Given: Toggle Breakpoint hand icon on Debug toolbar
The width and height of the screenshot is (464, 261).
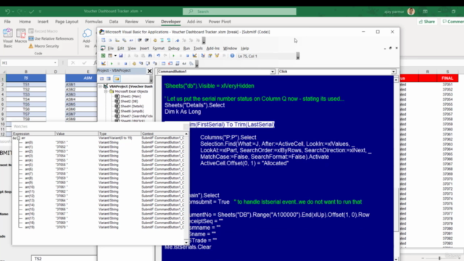Looking at the screenshot, I should coord(134,63).
